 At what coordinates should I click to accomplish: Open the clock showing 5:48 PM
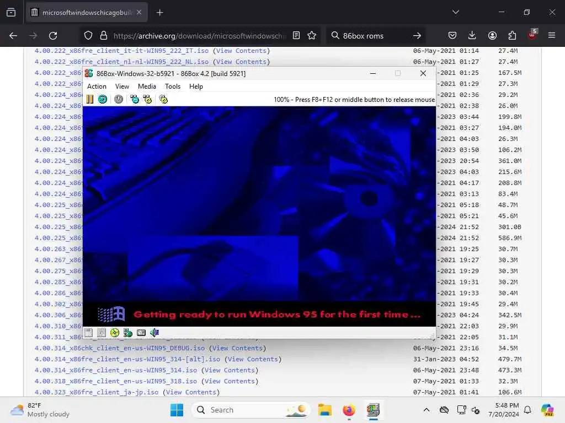pyautogui.click(x=503, y=410)
